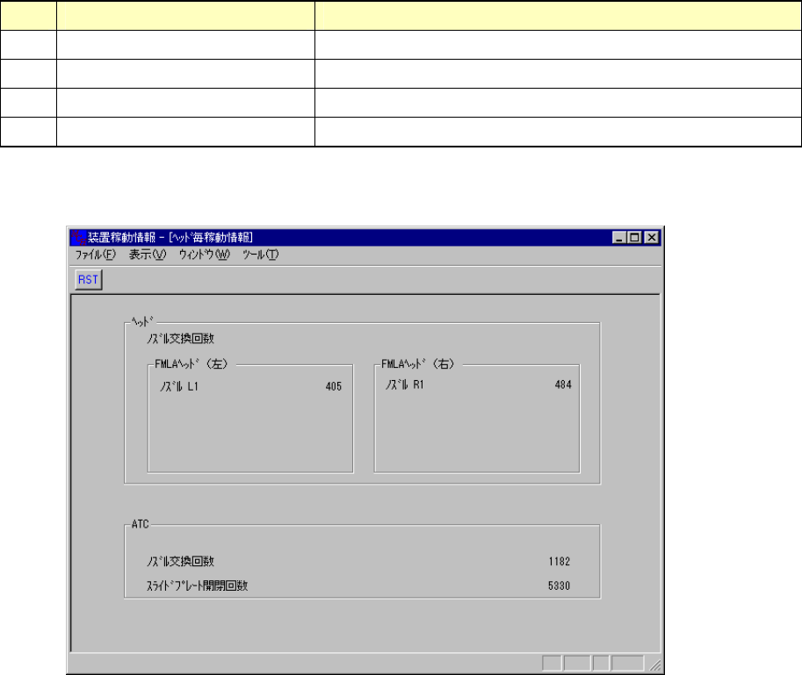Image resolution: width=802 pixels, height=675 pixels.
Task: Click the resize grip in status bar
Action: click(x=654, y=664)
